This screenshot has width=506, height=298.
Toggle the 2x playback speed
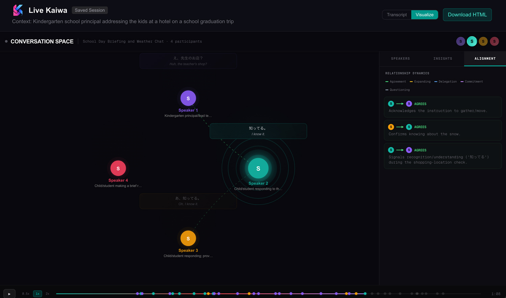point(47,294)
